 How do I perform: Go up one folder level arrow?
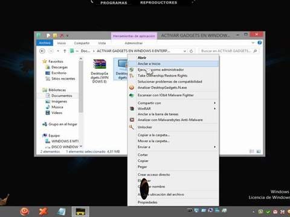[65, 51]
